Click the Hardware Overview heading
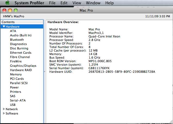Viewport: 173px width, 124px height. (x=63, y=22)
